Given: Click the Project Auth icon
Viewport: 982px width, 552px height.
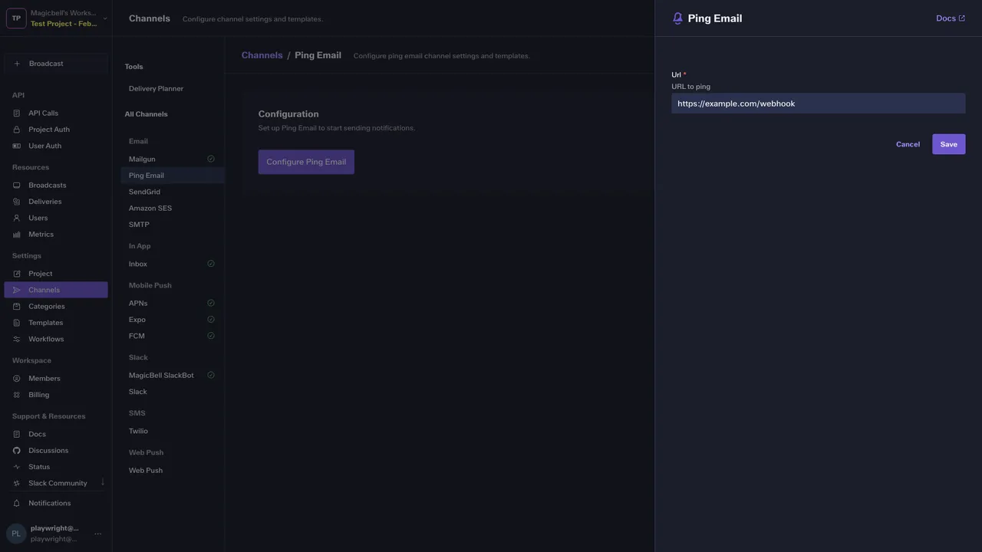Looking at the screenshot, I should point(17,130).
